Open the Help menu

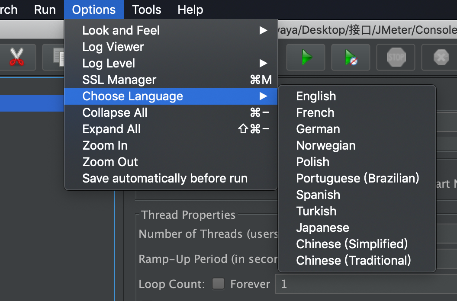coord(190,10)
